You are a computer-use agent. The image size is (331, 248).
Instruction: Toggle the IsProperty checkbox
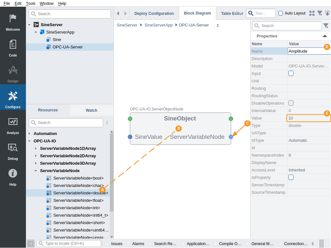click(x=291, y=177)
